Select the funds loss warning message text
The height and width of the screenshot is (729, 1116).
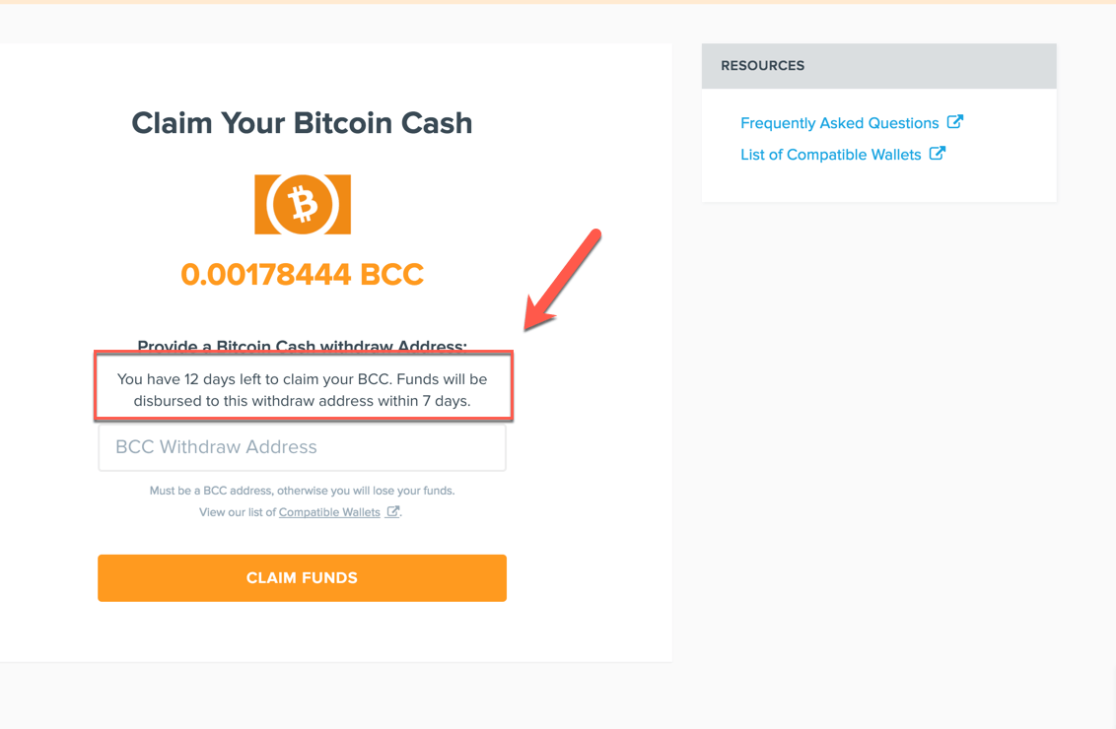(x=302, y=490)
